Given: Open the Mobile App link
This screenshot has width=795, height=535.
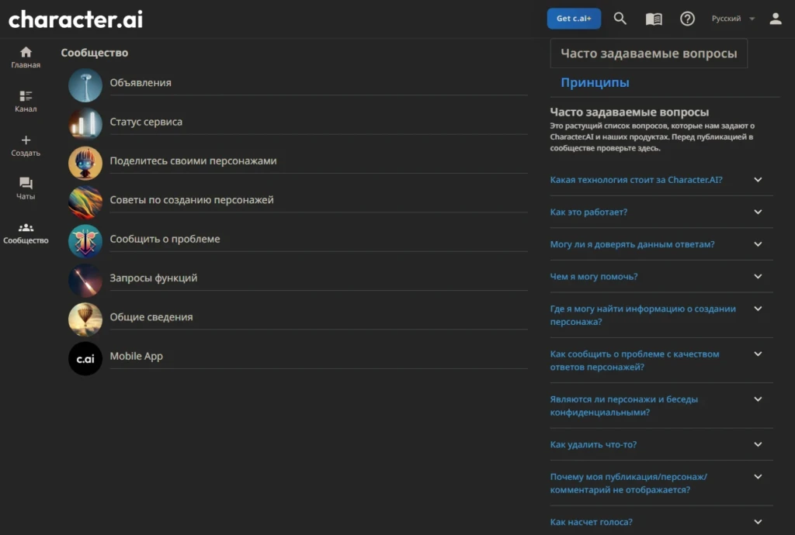Looking at the screenshot, I should (x=137, y=357).
